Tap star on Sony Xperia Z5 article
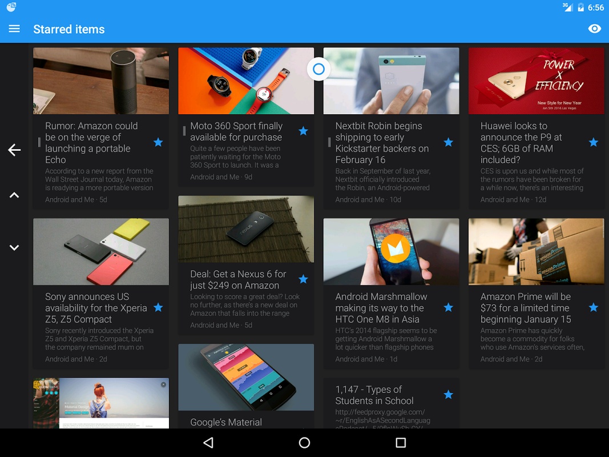 (158, 307)
